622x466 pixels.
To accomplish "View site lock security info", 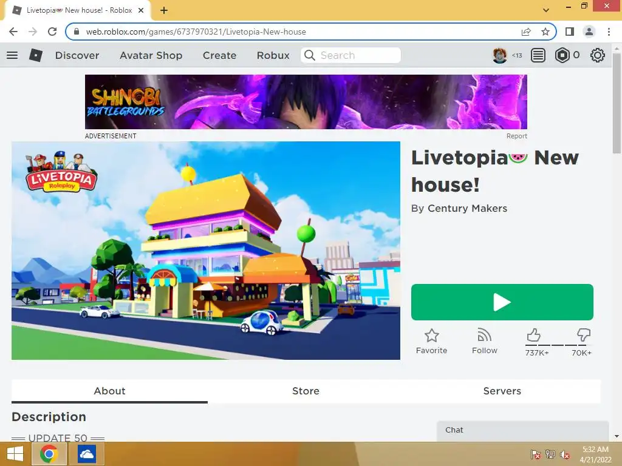I will pos(77,32).
